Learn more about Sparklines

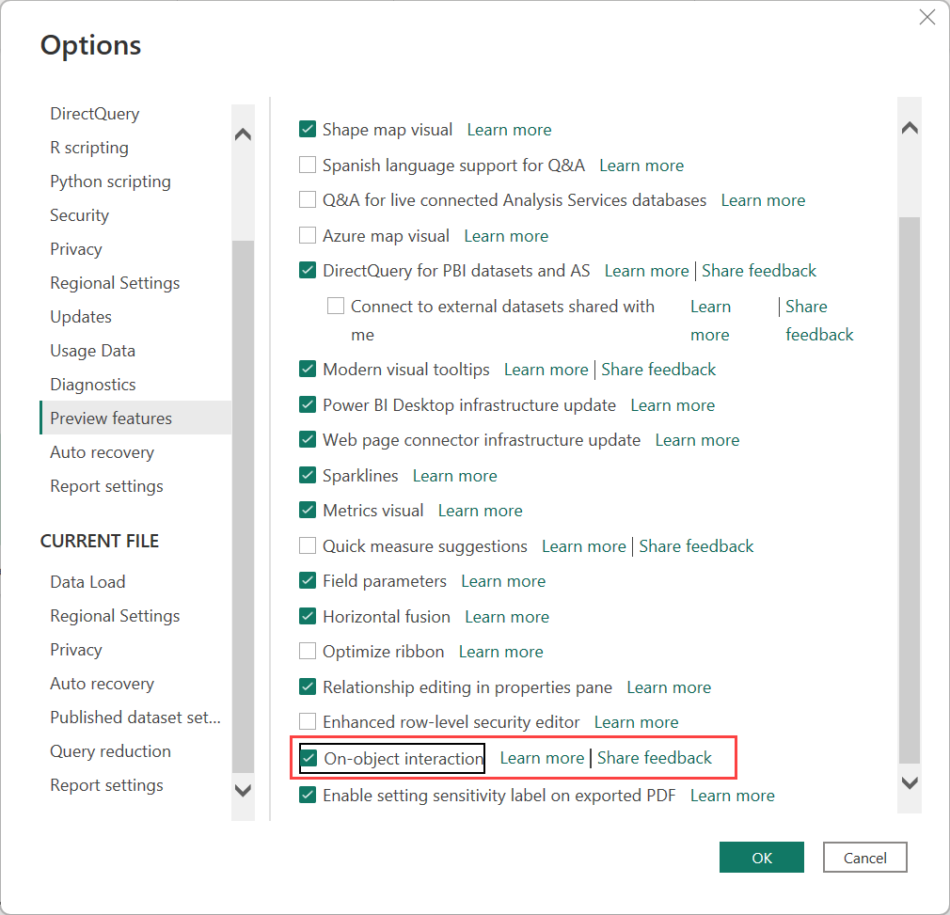pos(454,476)
